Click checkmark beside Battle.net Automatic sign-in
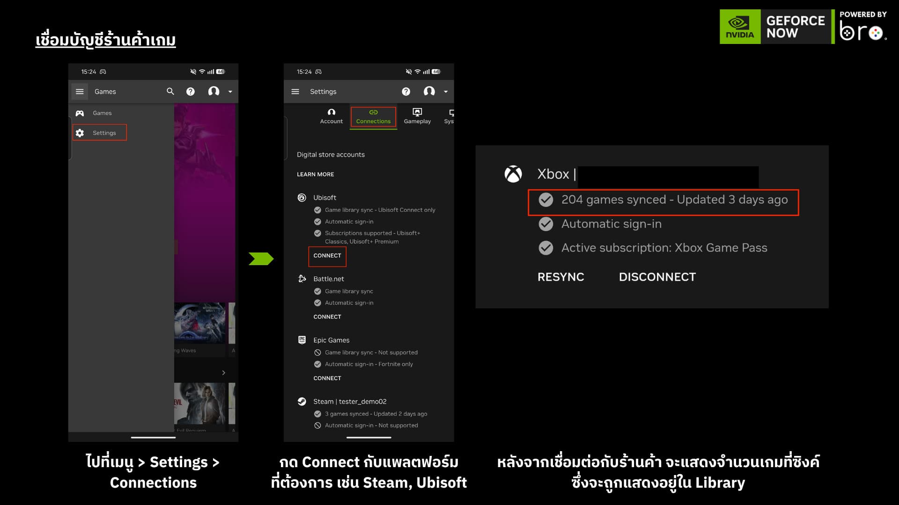The image size is (899, 505). click(317, 303)
